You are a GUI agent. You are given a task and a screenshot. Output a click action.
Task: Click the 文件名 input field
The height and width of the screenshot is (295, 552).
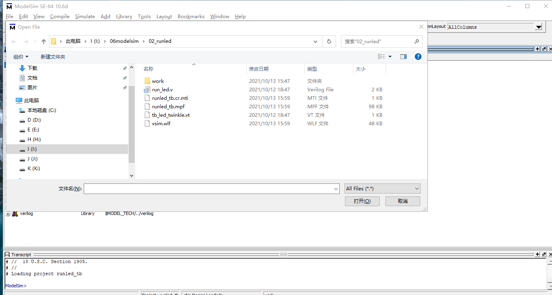pos(209,189)
